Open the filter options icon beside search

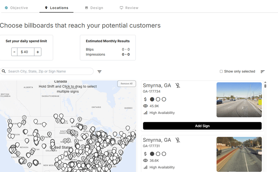(99, 72)
